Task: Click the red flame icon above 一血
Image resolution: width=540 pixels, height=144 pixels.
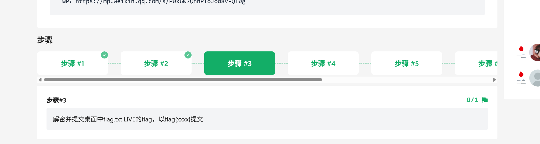Action: [521, 49]
